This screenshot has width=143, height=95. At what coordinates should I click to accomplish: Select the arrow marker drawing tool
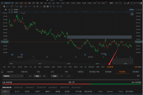pos(30,6)
